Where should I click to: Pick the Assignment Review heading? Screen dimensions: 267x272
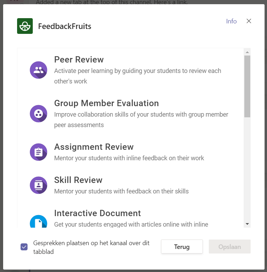(94, 147)
